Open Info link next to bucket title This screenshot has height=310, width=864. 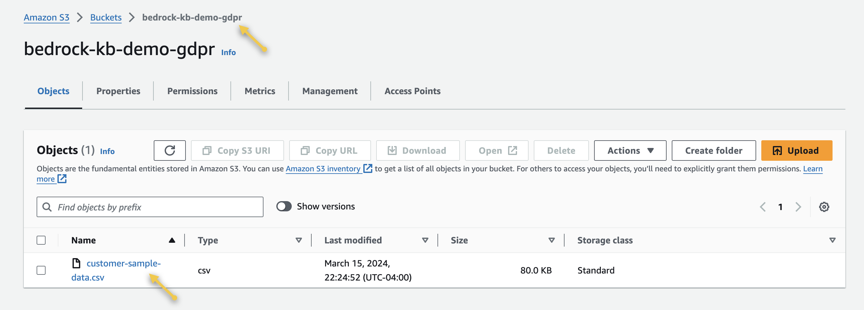229,53
